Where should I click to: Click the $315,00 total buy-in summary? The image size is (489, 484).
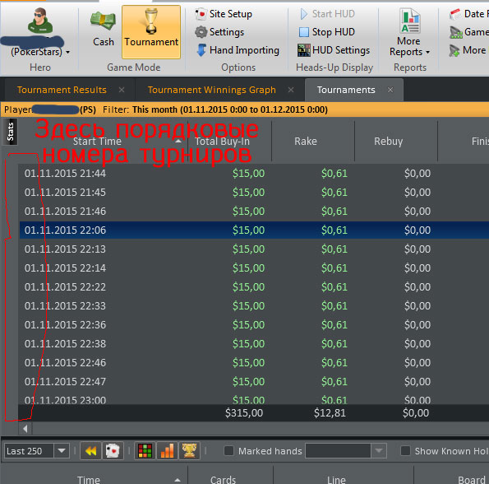(x=244, y=413)
